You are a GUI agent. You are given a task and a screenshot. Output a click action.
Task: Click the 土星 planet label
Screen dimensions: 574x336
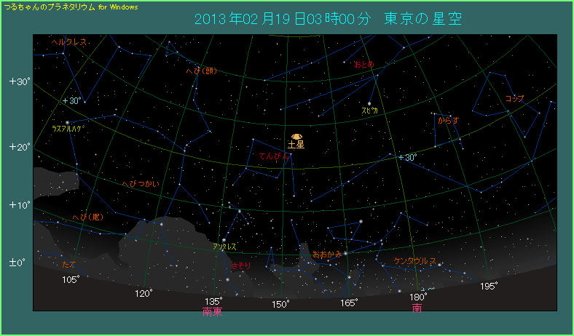[296, 145]
